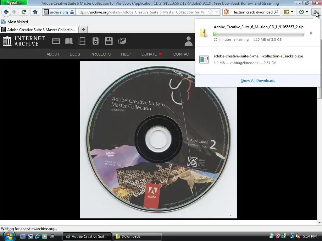This screenshot has width=322, height=241.
Task: Click Show All Downloads link
Action: click(258, 81)
